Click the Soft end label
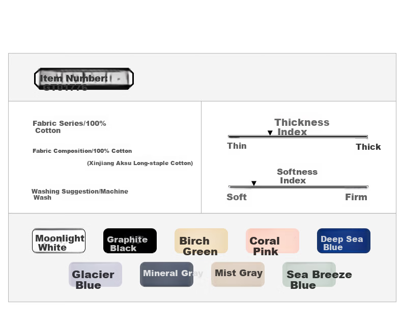This screenshot has width=402, height=323. (x=237, y=197)
